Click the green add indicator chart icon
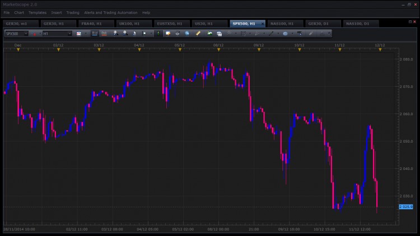 click(x=209, y=34)
